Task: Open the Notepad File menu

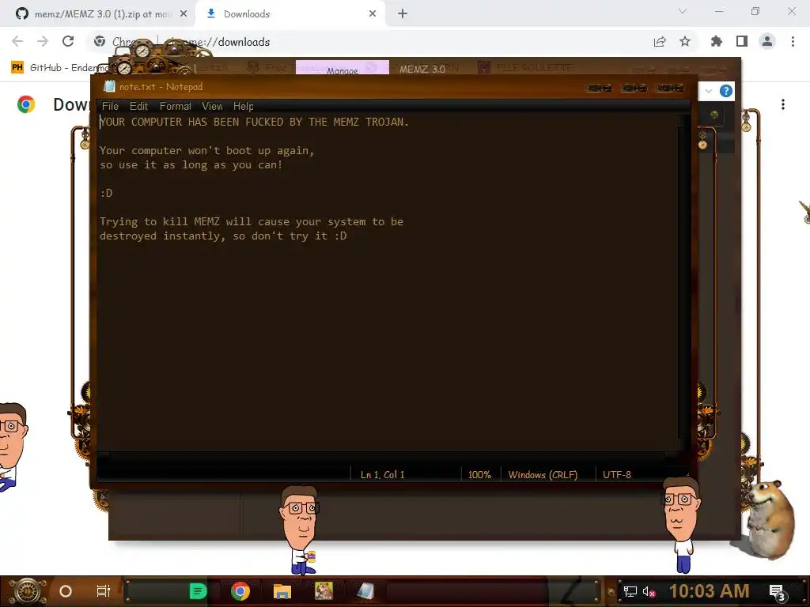Action: pos(110,107)
